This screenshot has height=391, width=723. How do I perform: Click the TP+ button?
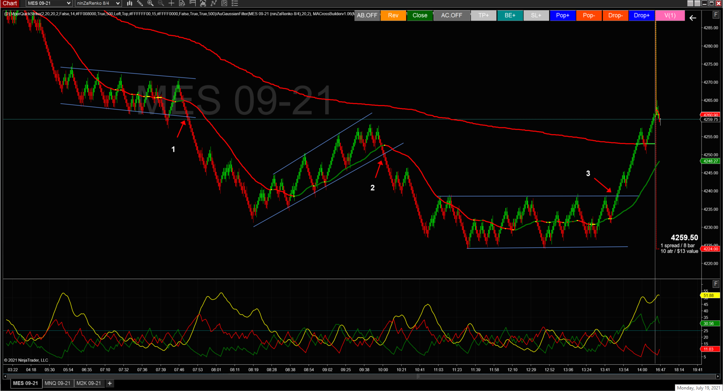point(484,15)
